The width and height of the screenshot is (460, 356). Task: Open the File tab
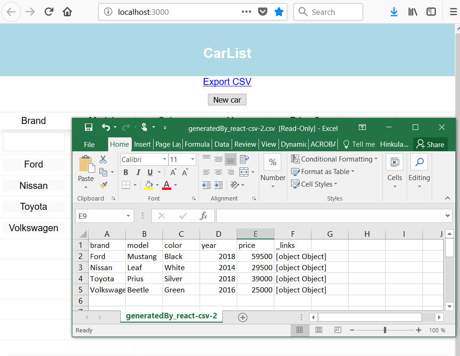[x=89, y=144]
